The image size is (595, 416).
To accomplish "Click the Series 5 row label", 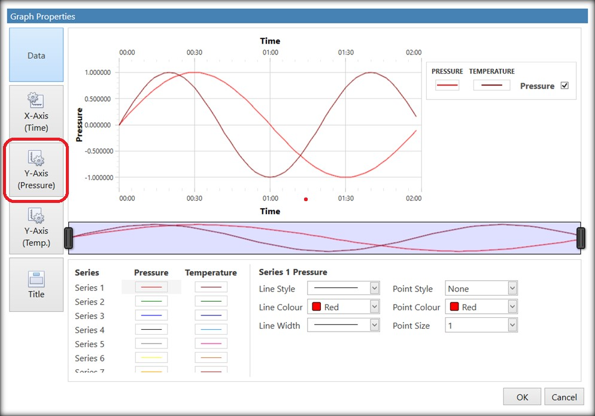I will tap(89, 344).
